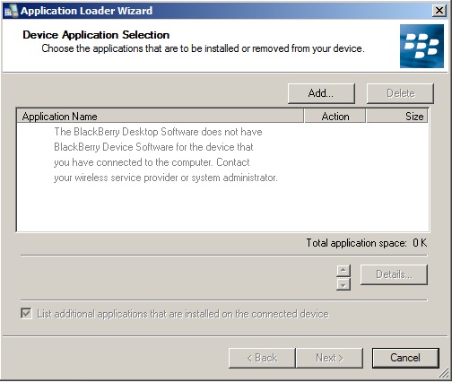Click the window resize grip corner
Viewport: 452px width, 382px height.
pyautogui.click(x=444, y=373)
